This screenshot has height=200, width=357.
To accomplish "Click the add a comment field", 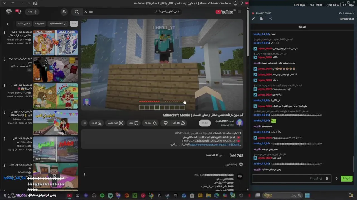I will click(x=160, y=165).
